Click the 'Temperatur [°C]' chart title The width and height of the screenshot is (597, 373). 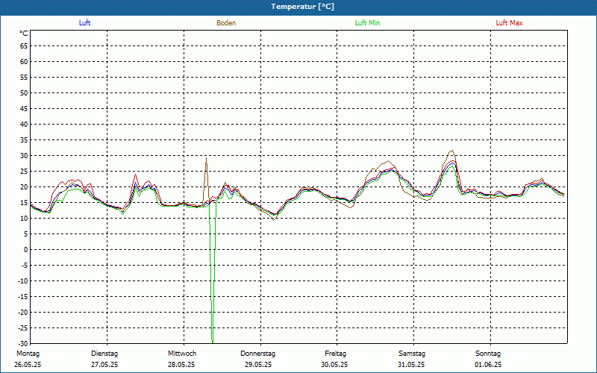(303, 7)
